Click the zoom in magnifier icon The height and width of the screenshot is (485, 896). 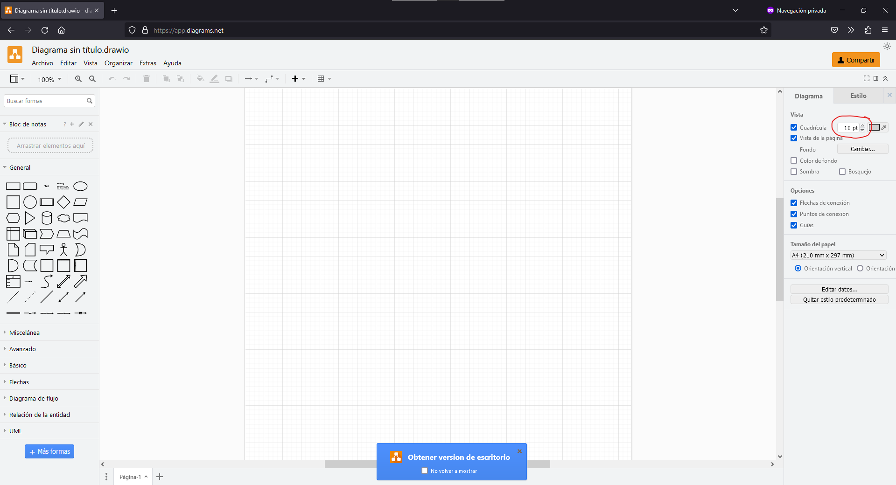(78, 79)
